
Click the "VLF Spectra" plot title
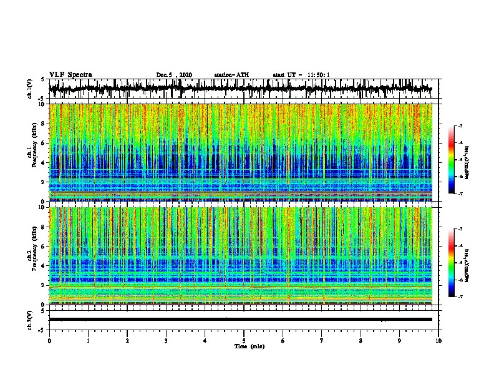[70, 75]
